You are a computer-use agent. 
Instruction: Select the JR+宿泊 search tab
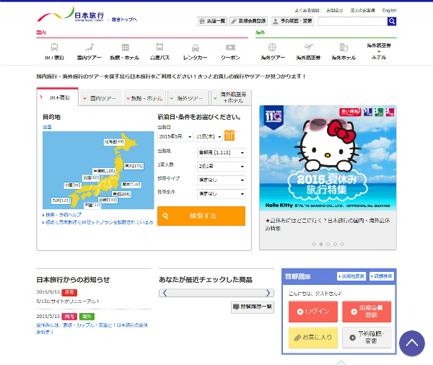[58, 97]
